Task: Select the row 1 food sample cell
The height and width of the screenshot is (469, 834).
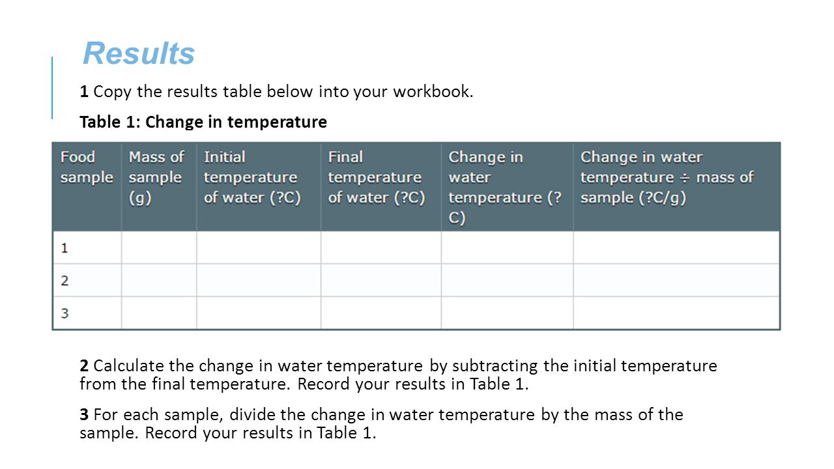Action: point(87,248)
